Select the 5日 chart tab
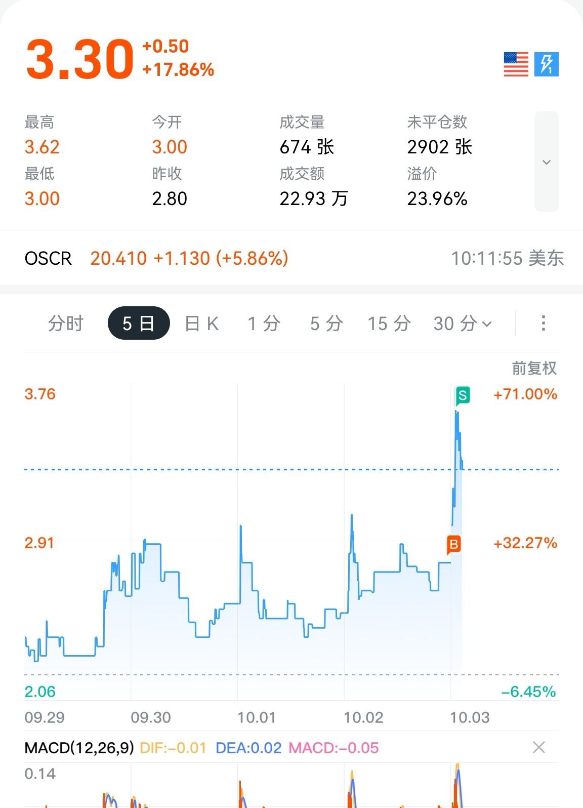The image size is (583, 808). 139,323
